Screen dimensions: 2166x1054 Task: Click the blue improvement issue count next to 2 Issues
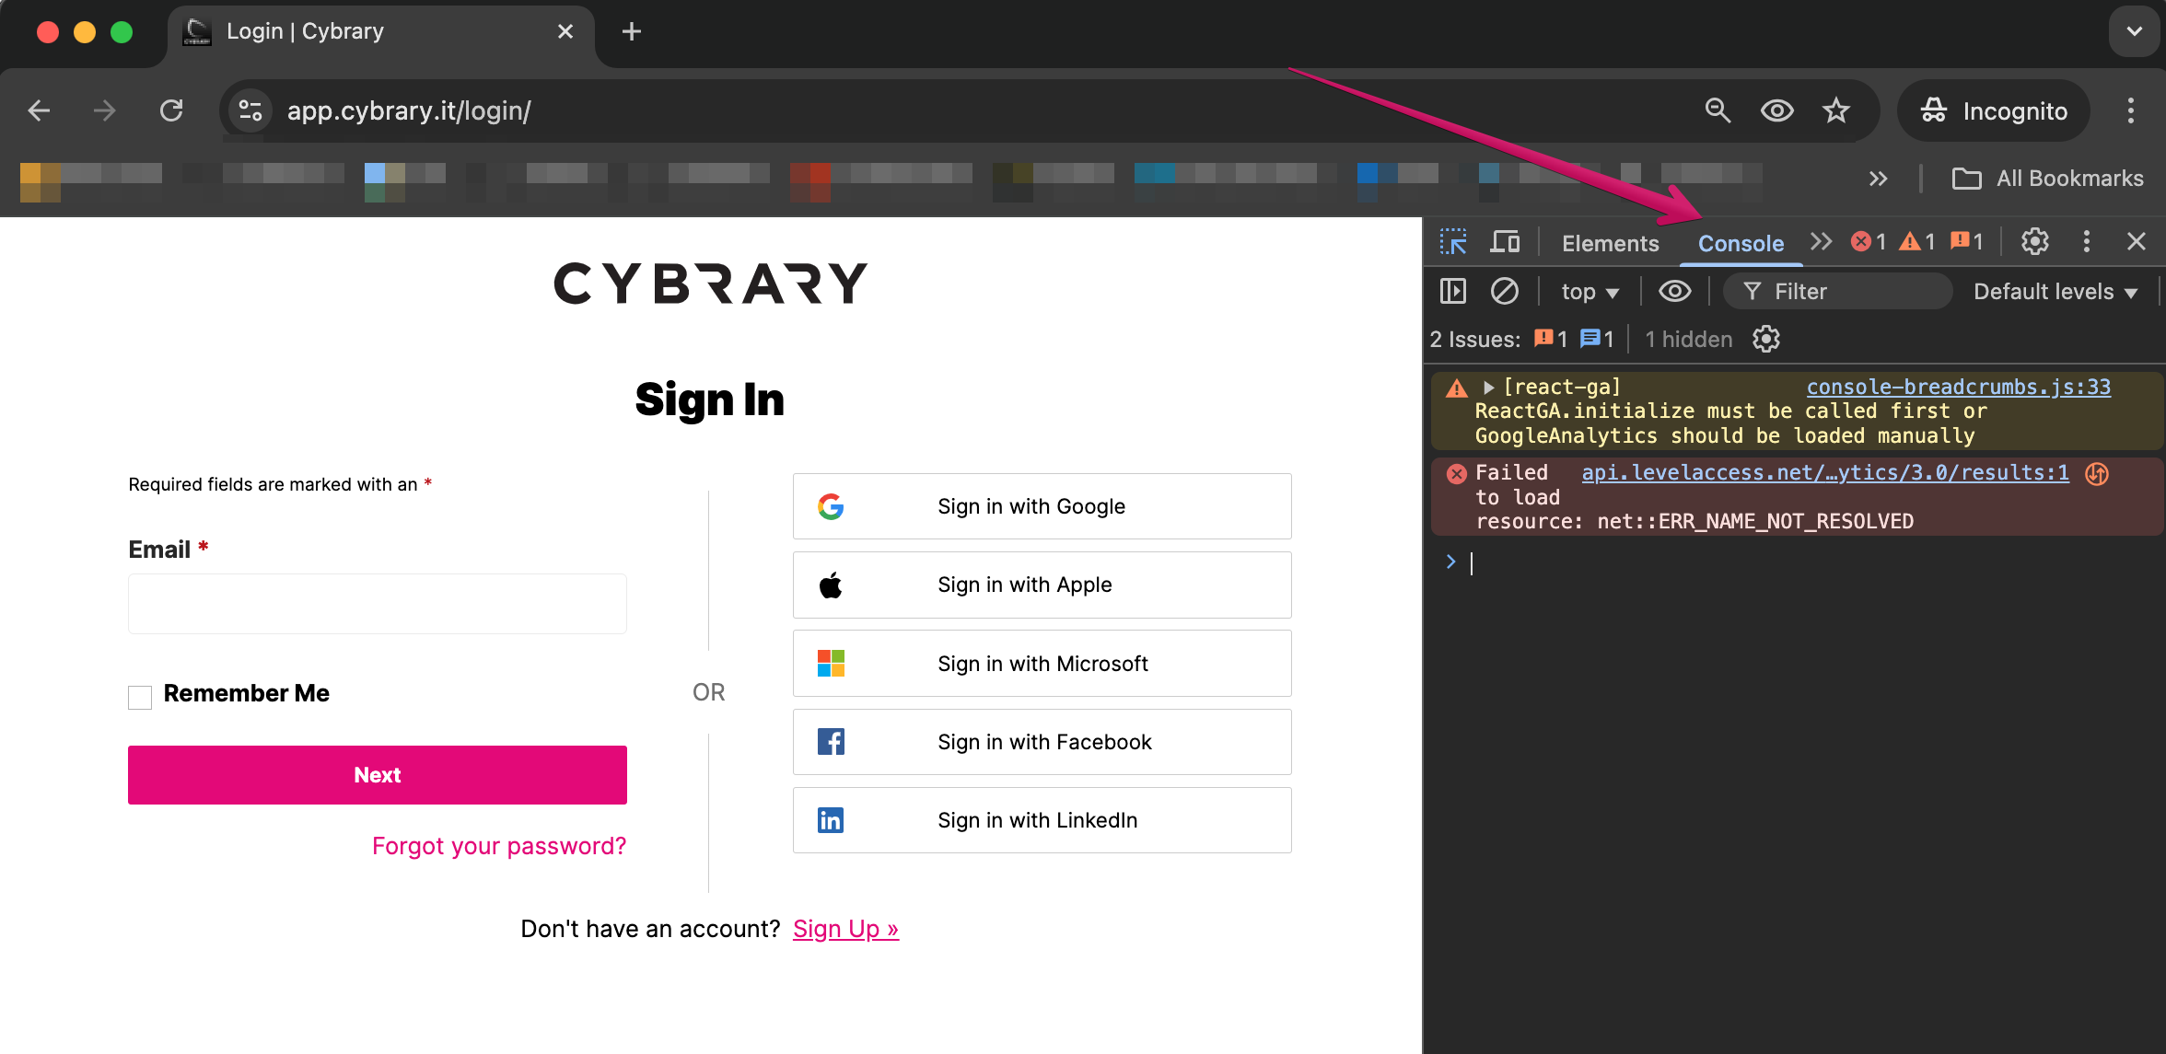[1597, 339]
